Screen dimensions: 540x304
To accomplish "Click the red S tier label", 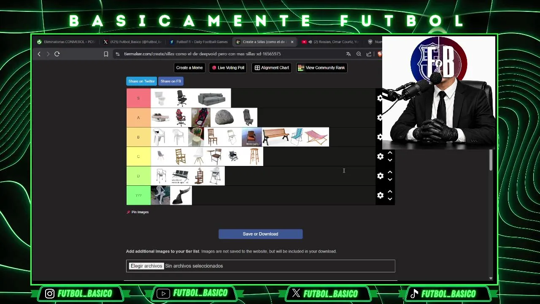I will (138, 98).
